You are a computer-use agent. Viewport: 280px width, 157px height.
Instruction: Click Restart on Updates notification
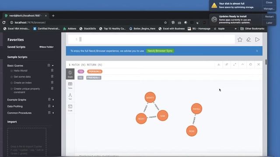coord(269,17)
